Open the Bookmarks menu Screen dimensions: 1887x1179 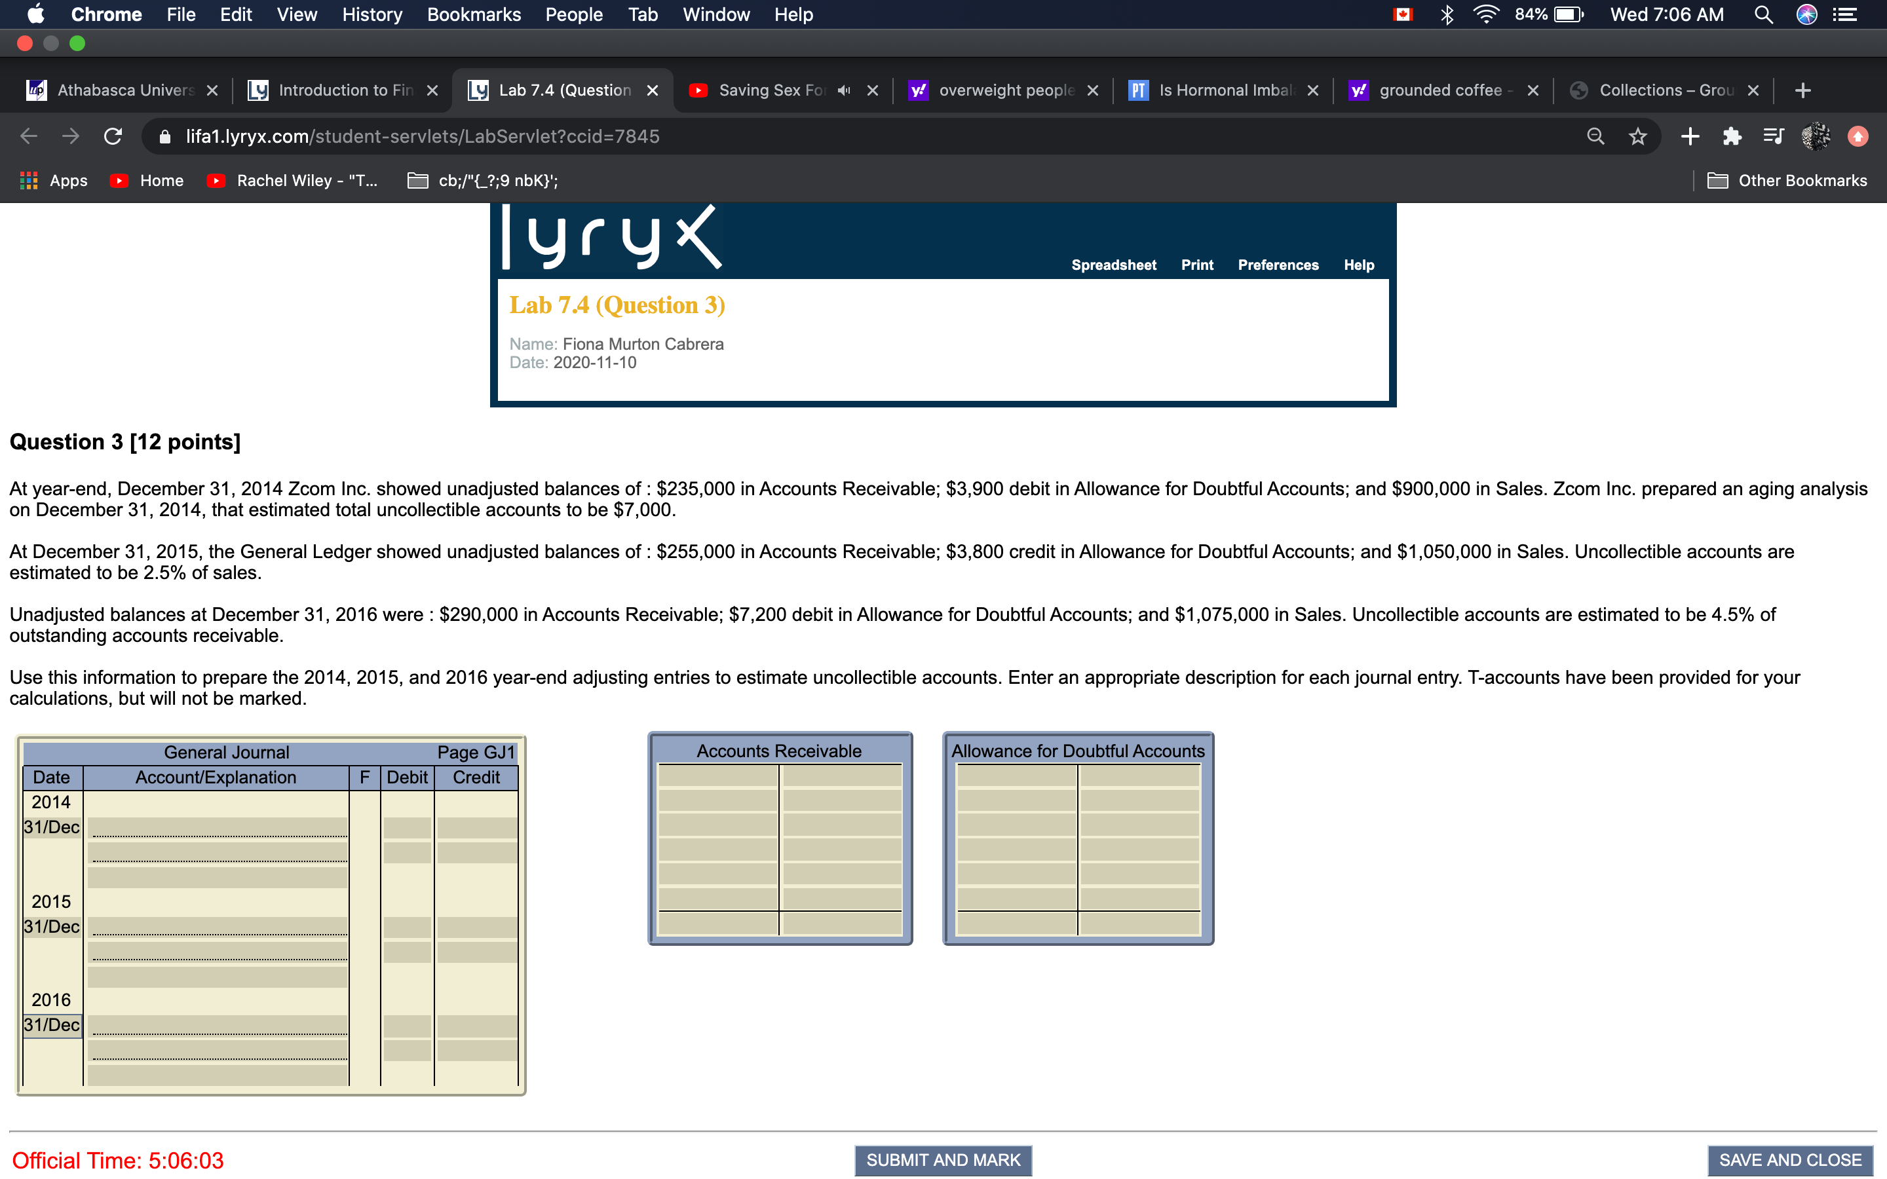(x=473, y=14)
